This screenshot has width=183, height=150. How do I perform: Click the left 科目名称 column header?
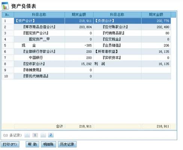coord(39,15)
